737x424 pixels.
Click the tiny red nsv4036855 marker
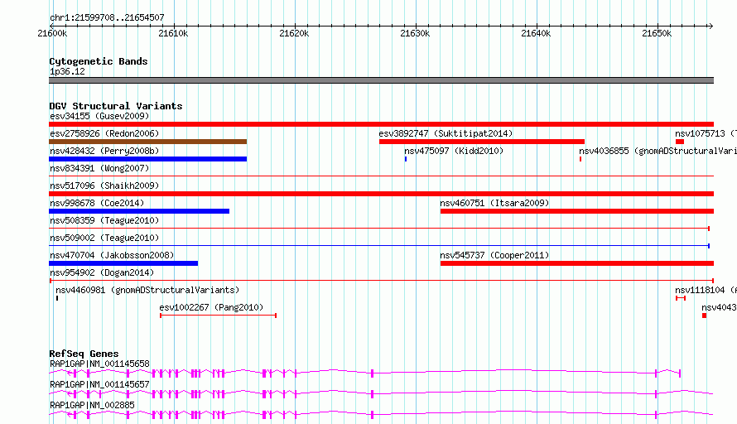click(x=580, y=159)
